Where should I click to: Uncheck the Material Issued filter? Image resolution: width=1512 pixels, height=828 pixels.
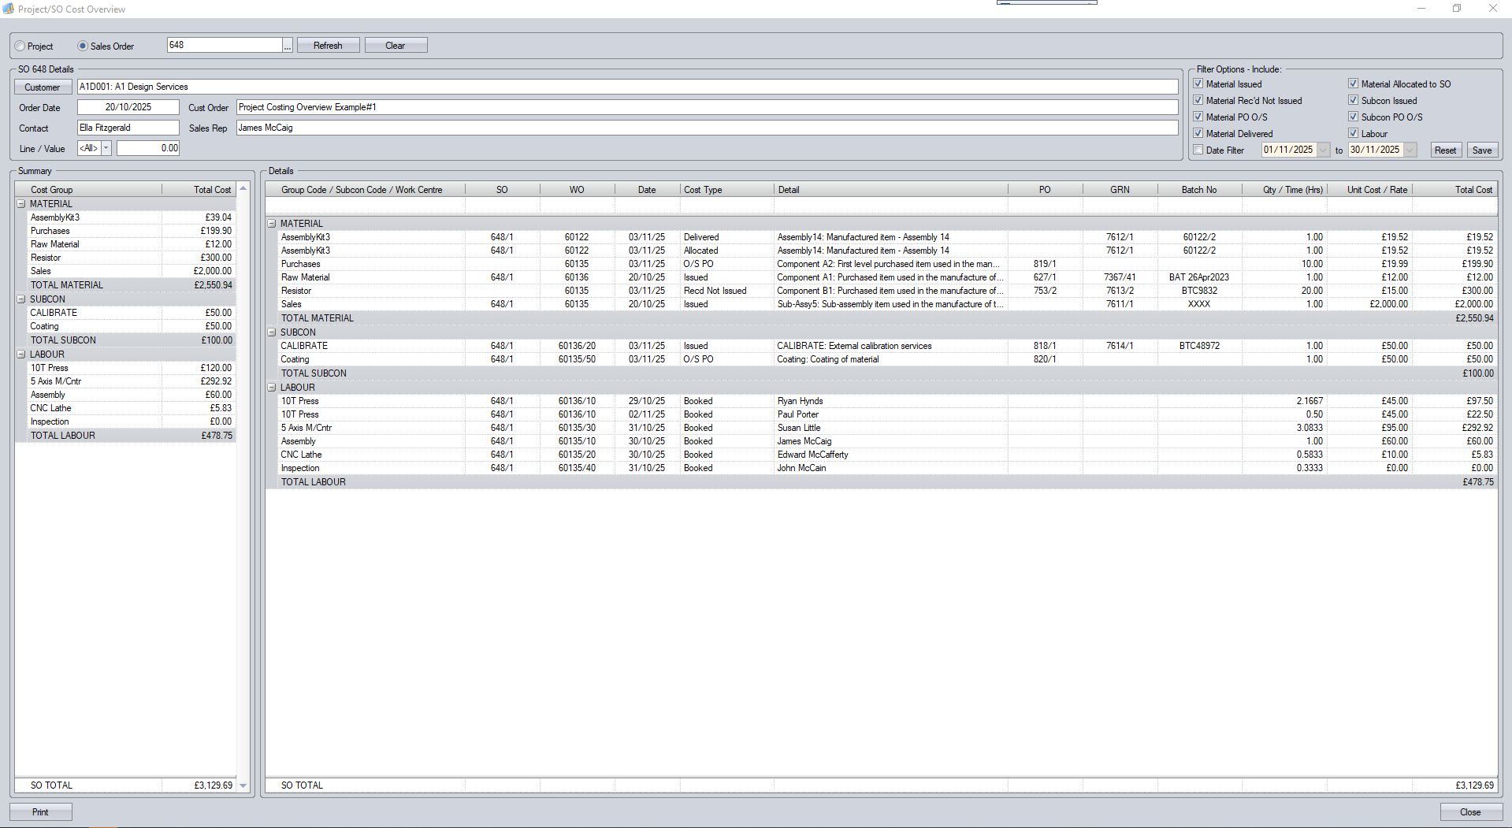click(x=1198, y=84)
